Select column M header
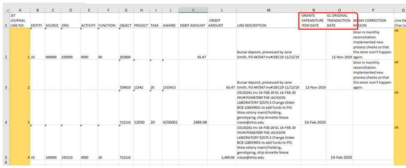The height and width of the screenshot is (168, 406). (x=268, y=10)
